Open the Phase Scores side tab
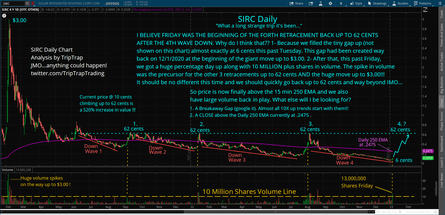The image size is (445, 215). point(441,121)
